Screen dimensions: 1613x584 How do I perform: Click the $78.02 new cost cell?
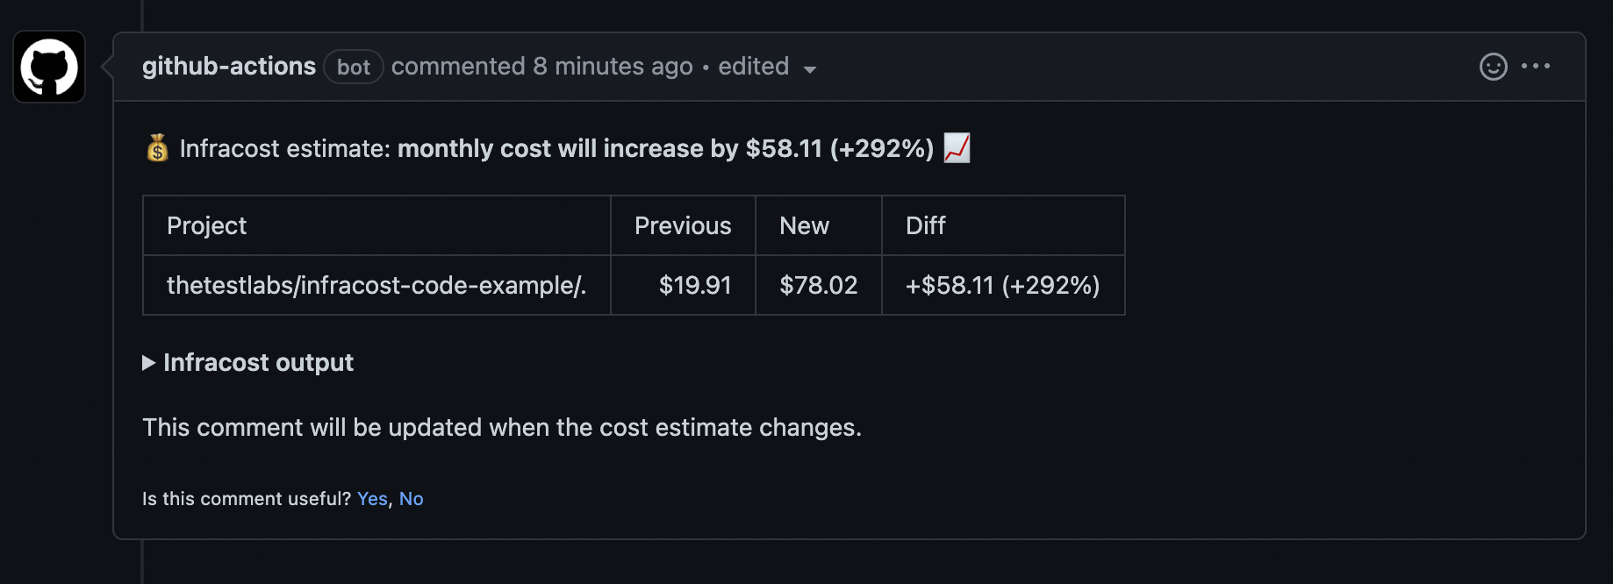point(819,285)
